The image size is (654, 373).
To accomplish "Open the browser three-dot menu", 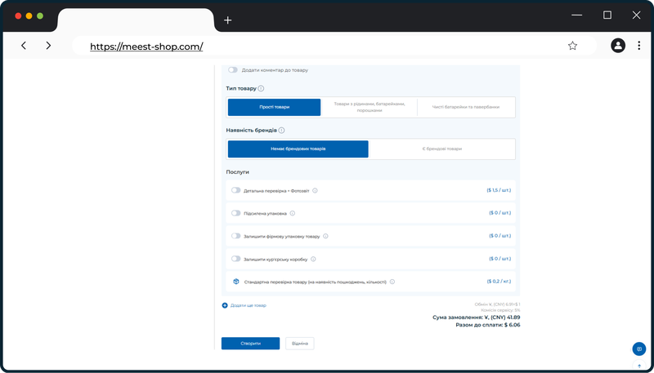I will click(638, 46).
